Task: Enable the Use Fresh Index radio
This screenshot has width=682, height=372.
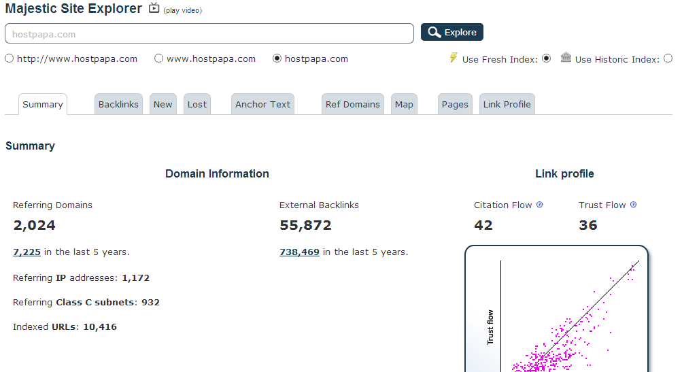Action: point(546,58)
